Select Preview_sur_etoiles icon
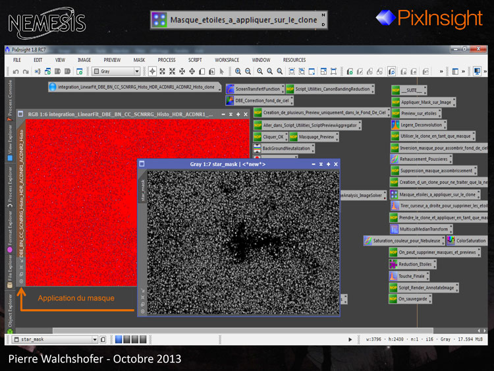Image resolution: width=494 pixels, height=371 pixels. pyautogui.click(x=416, y=113)
